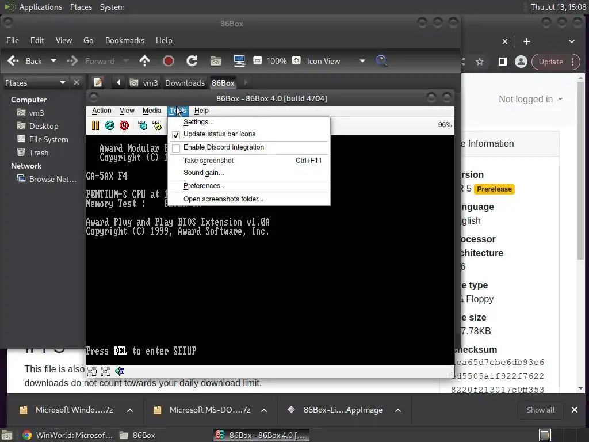589x442 pixels.
Task: Choose Open screenshots folder entry
Action: 249,199
